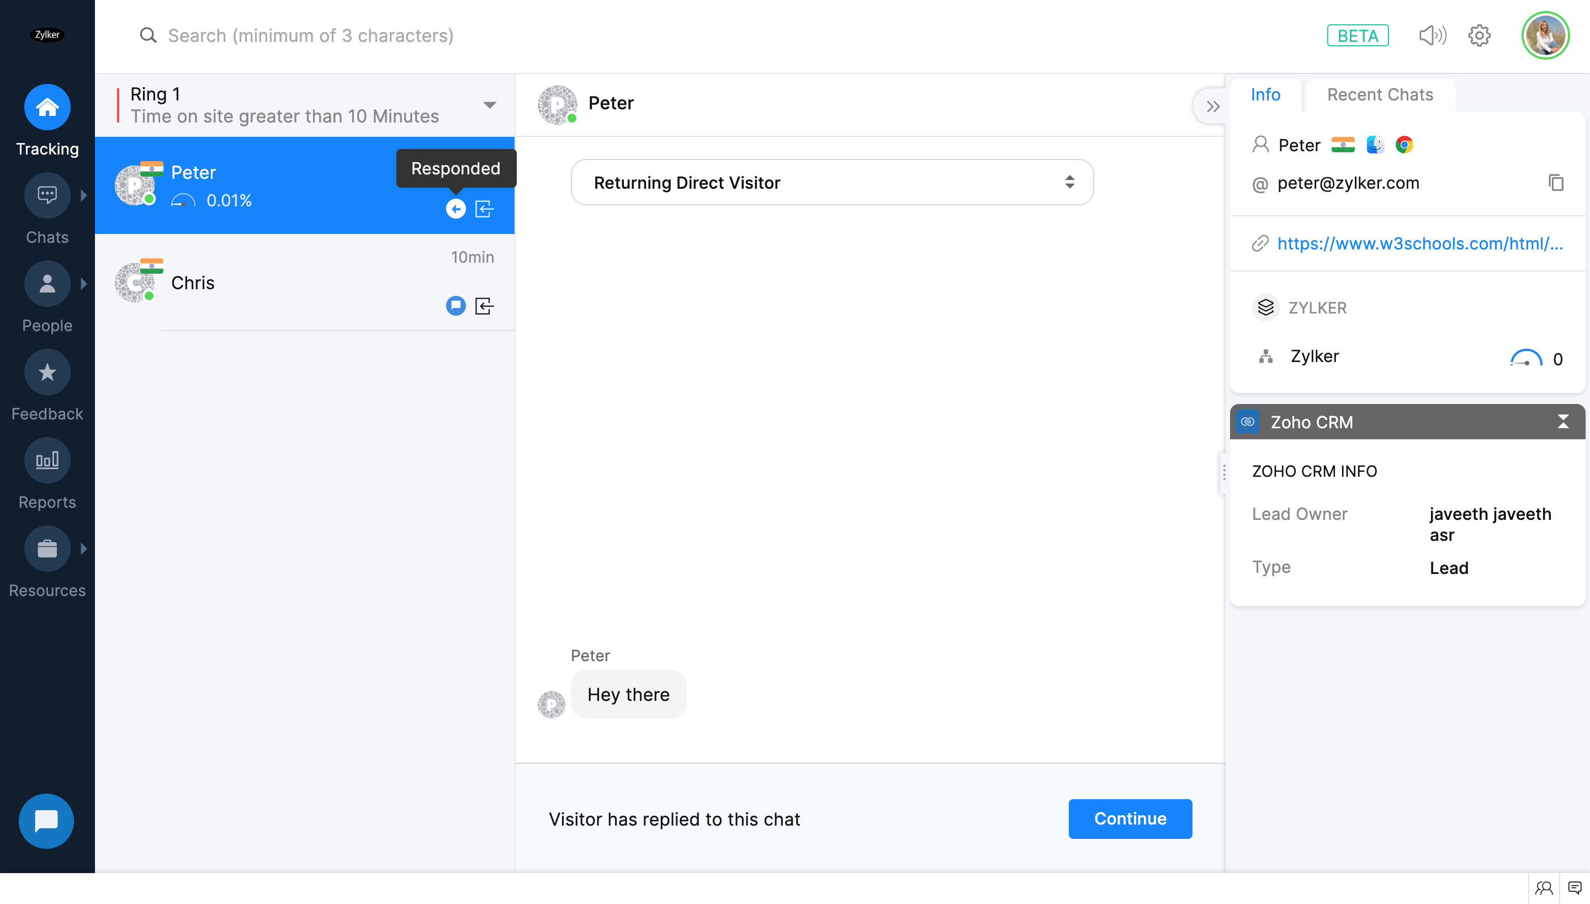Click the Continue button

point(1130,818)
